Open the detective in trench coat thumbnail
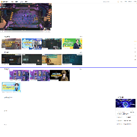137x137 pixels. (x=60, y=75)
